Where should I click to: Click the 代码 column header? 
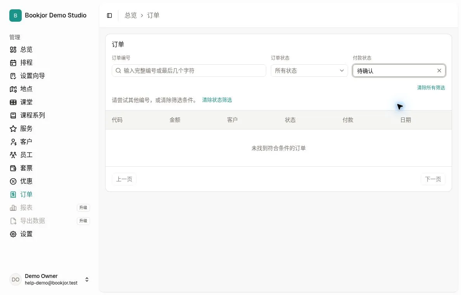pos(117,120)
